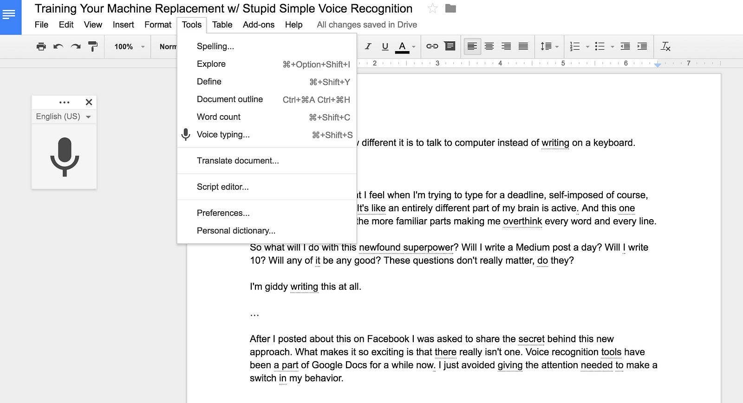This screenshot has height=403, width=743.
Task: Expand the numbered list style arrow
Action: pyautogui.click(x=587, y=46)
